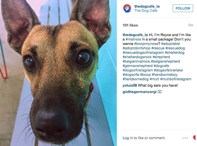Viewport: 197px width, 146px height.
Task: Open the three-dot more options icon
Action: click(185, 138)
